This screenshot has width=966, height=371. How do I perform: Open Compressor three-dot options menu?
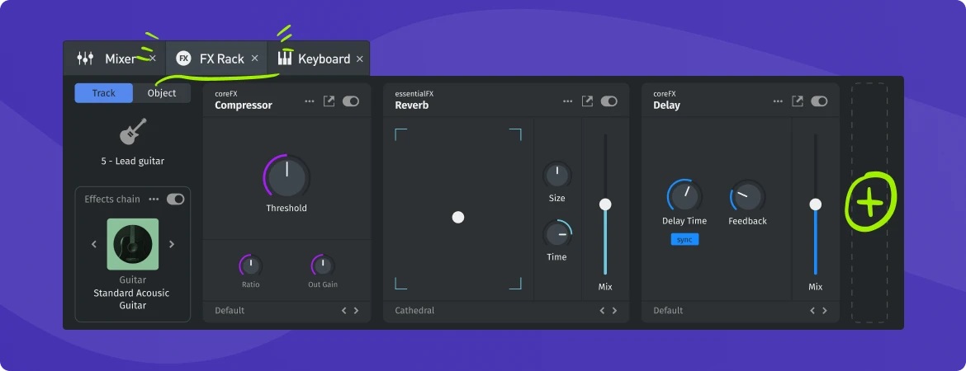(x=310, y=101)
